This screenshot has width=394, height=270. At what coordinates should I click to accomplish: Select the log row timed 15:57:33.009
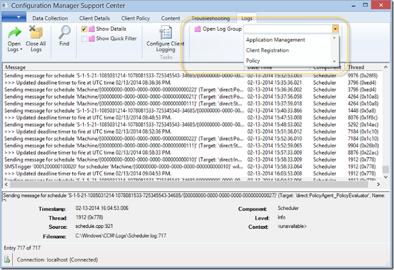click(x=192, y=152)
